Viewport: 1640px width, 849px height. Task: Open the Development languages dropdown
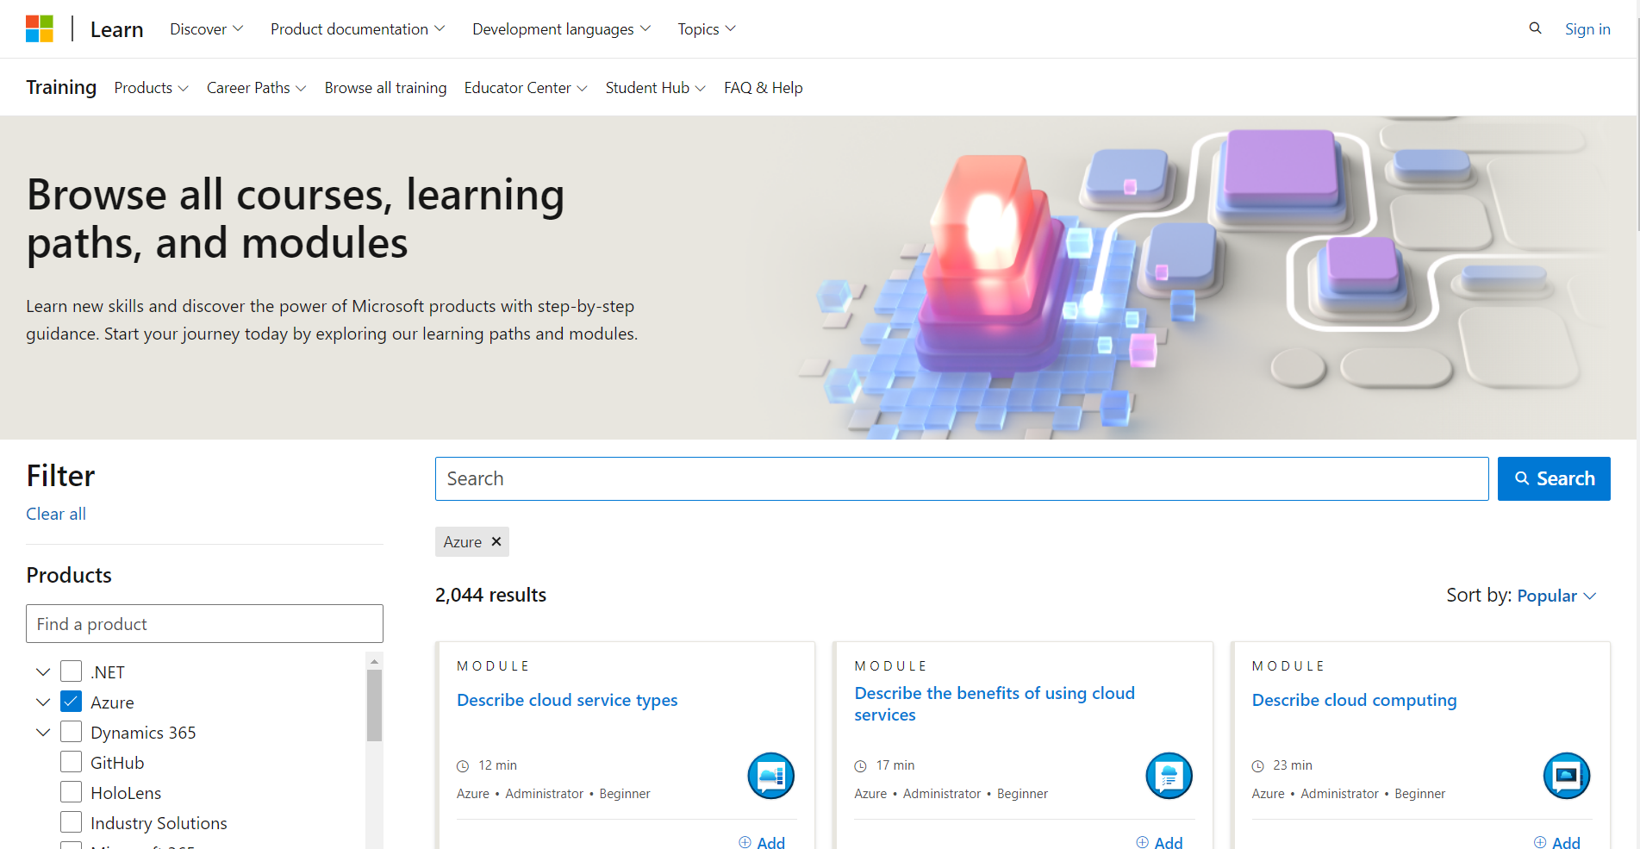(561, 28)
